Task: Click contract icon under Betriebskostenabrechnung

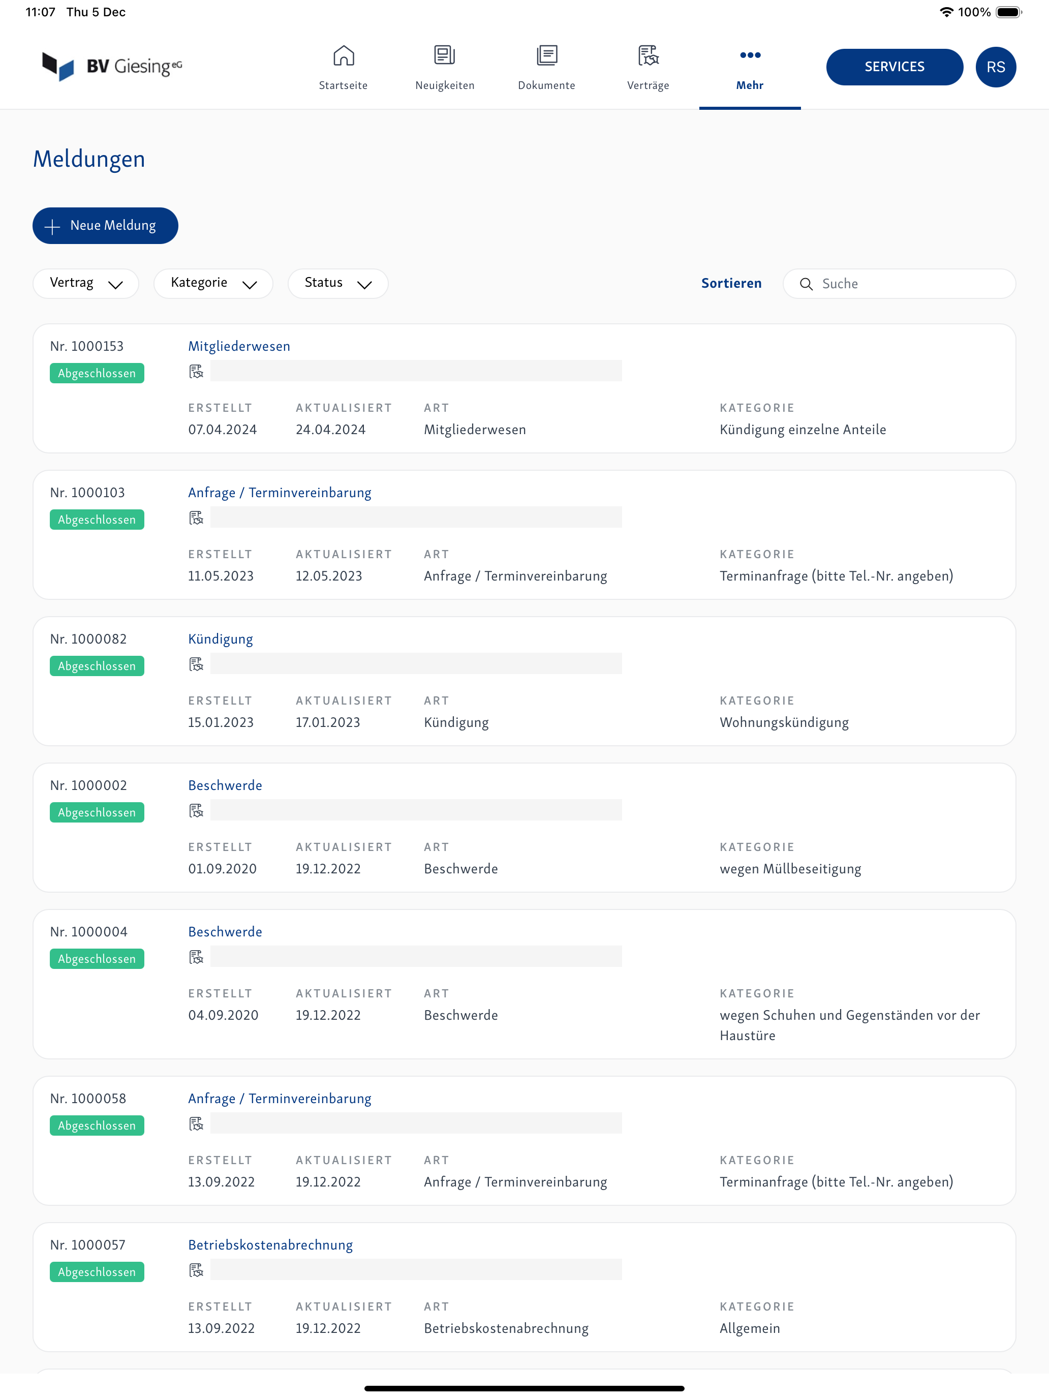Action: point(196,1270)
